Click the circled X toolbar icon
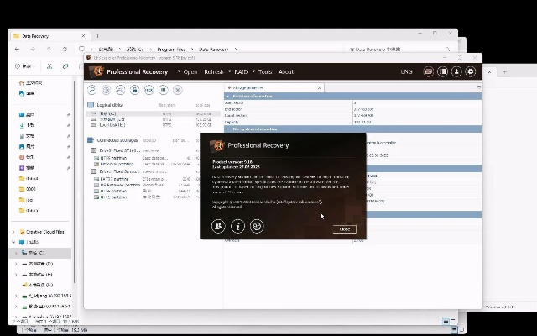 177,89
